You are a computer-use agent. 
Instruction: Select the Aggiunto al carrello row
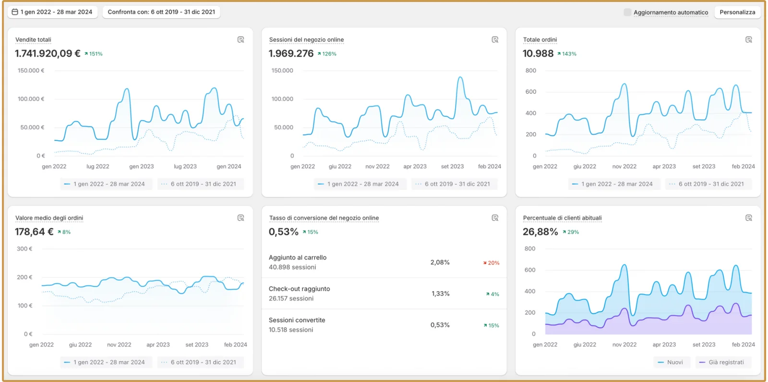point(384,262)
